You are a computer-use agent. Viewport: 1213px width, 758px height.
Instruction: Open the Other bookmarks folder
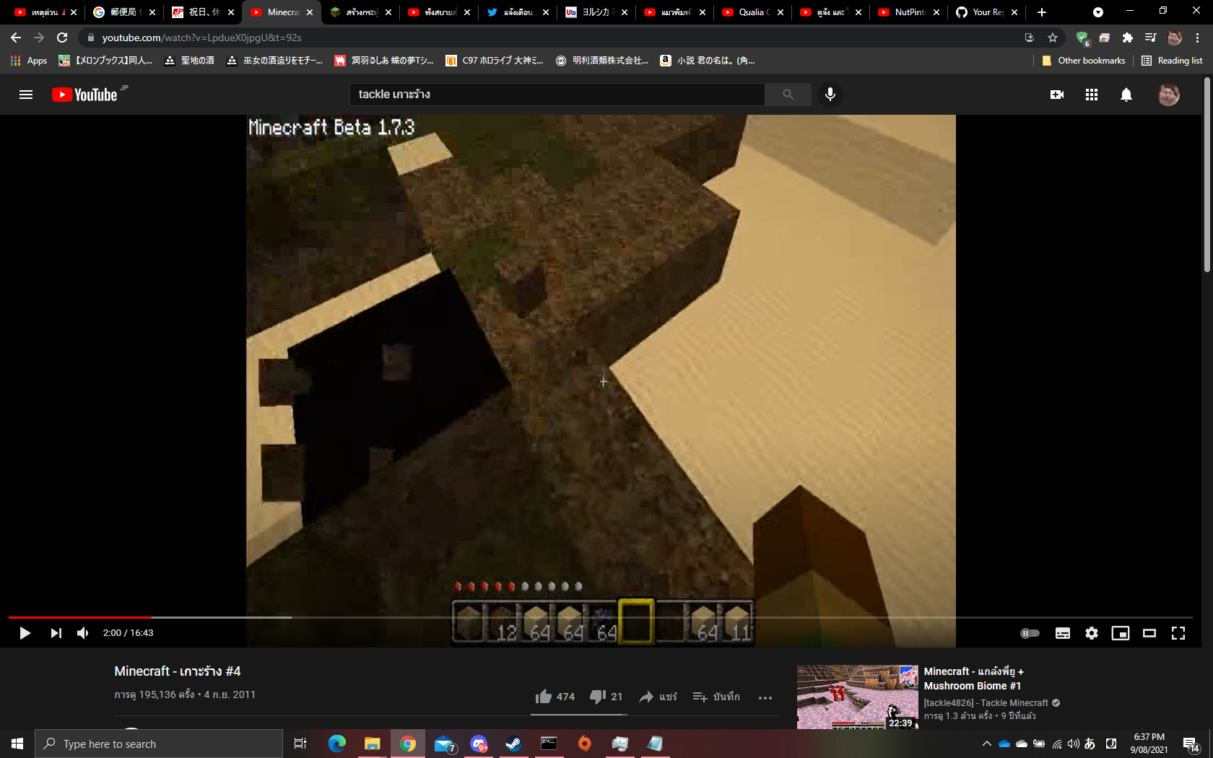point(1084,61)
